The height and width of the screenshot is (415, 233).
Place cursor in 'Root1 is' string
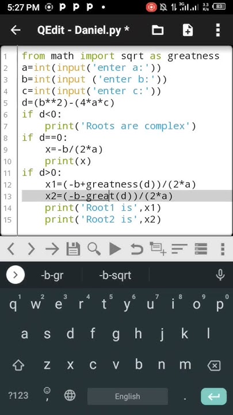[x=109, y=207]
